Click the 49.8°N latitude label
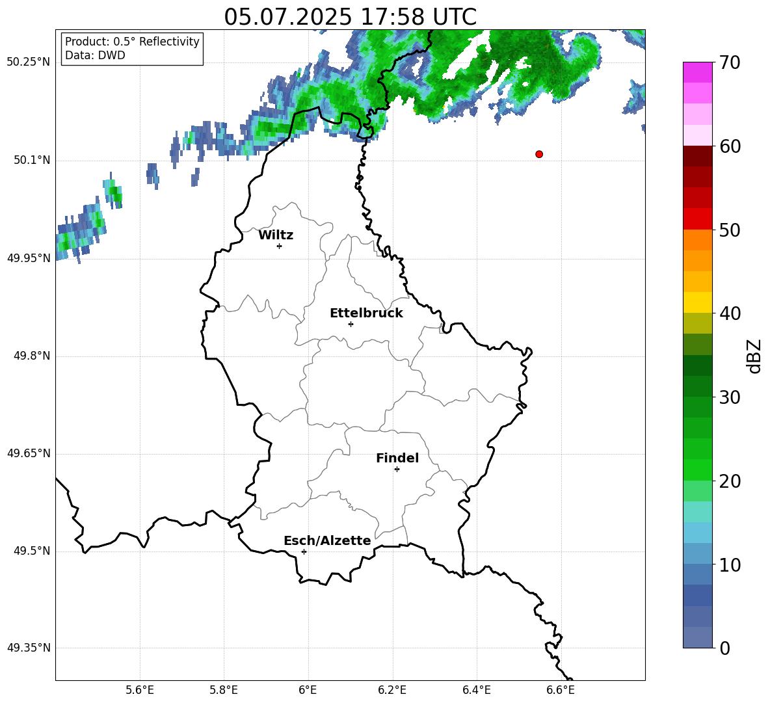The height and width of the screenshot is (703, 770). 32,356
